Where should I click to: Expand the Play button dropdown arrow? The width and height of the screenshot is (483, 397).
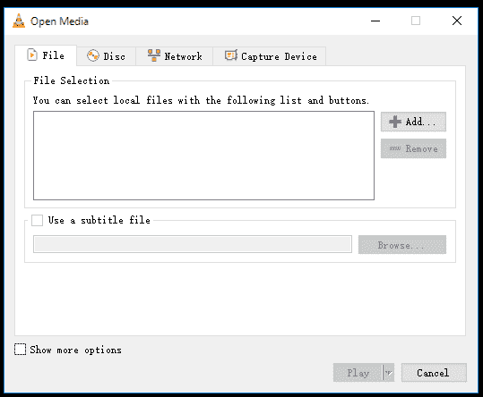[388, 373]
